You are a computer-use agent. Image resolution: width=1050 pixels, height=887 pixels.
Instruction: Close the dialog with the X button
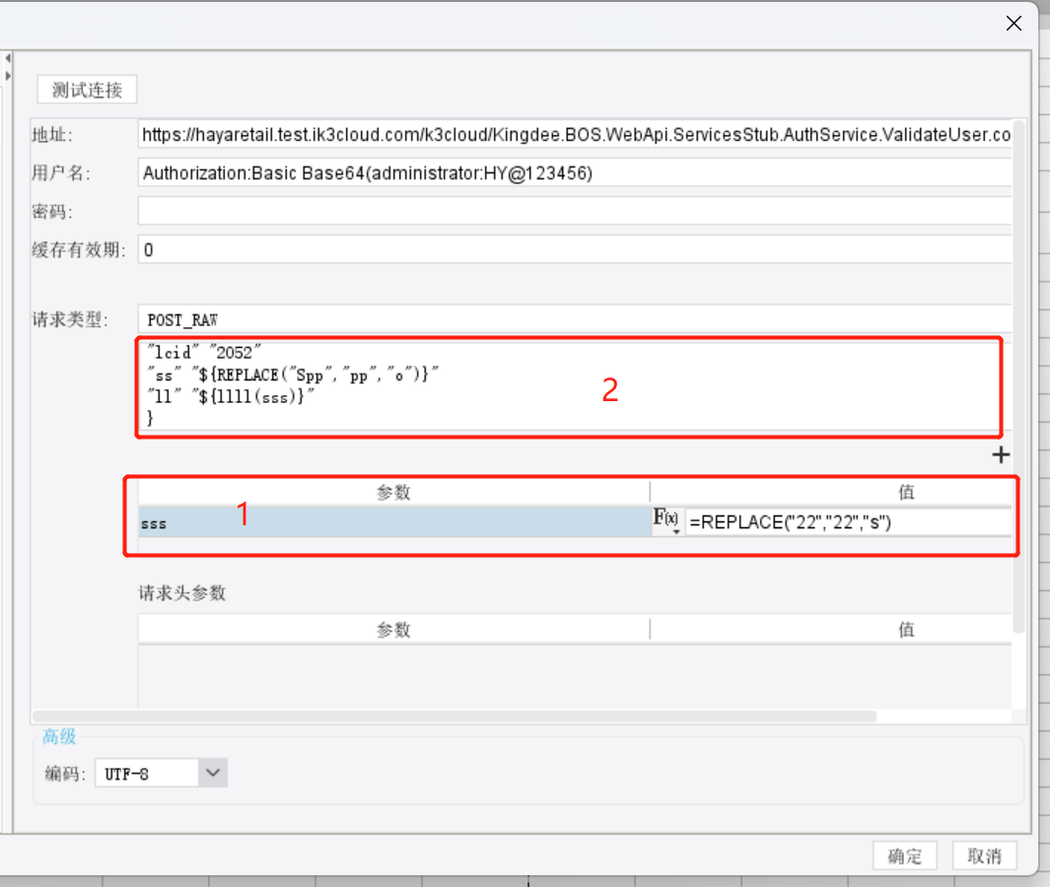click(1014, 24)
